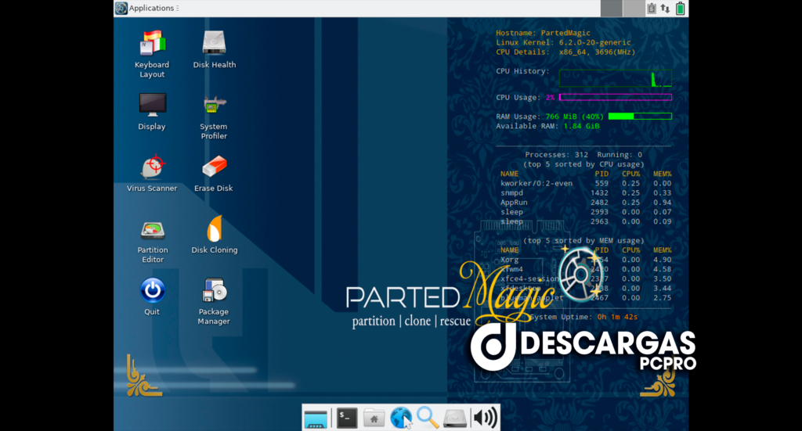Open the web browser globe icon
Viewport: 802px width, 431px height.
coord(400,418)
